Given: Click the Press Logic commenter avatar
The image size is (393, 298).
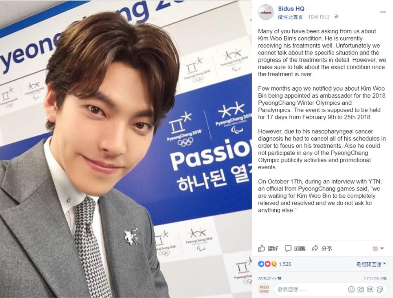Looking at the screenshot, I should 264,289.
